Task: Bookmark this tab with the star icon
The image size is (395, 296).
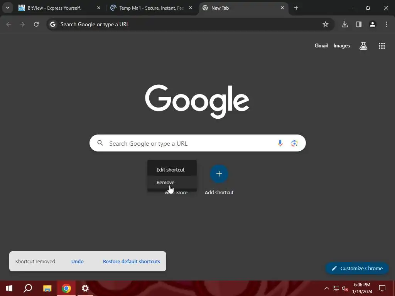Action: pos(326,24)
